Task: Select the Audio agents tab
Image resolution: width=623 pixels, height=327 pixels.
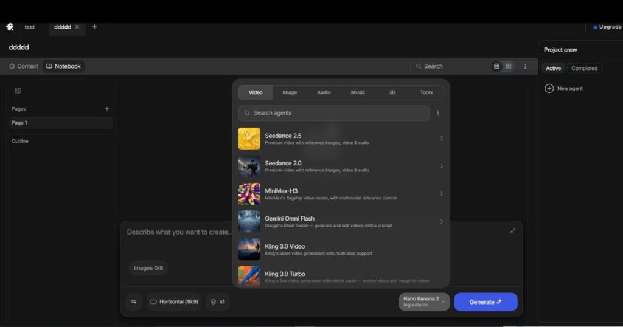Action: [x=324, y=92]
